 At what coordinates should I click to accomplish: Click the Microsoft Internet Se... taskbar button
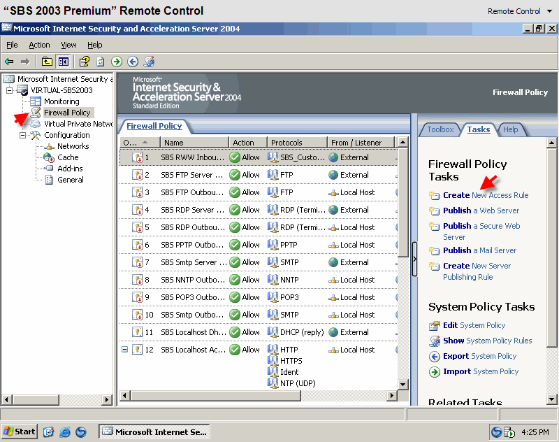pyautogui.click(x=154, y=432)
